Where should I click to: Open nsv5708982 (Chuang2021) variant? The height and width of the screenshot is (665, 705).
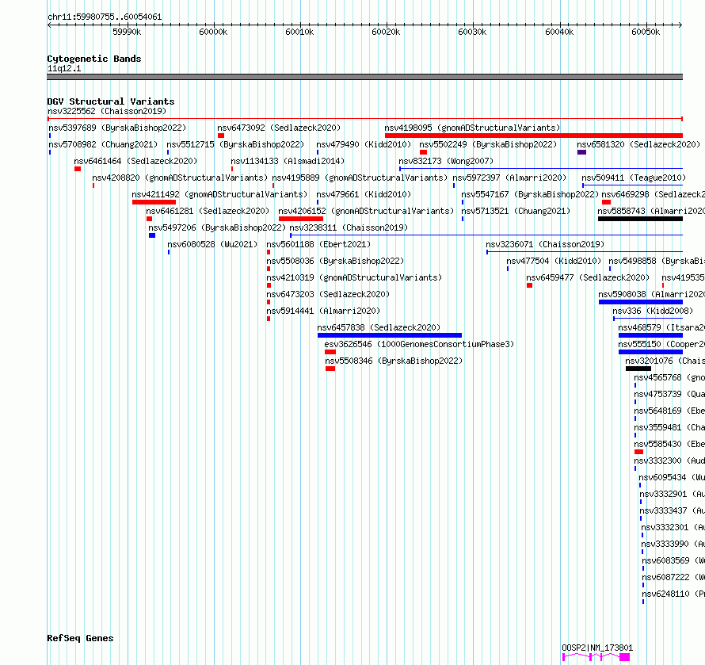pyautogui.click(x=103, y=144)
